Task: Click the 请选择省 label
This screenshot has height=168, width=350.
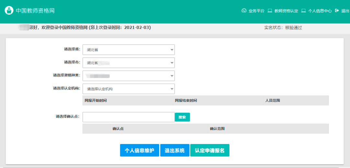Action: (x=72, y=49)
